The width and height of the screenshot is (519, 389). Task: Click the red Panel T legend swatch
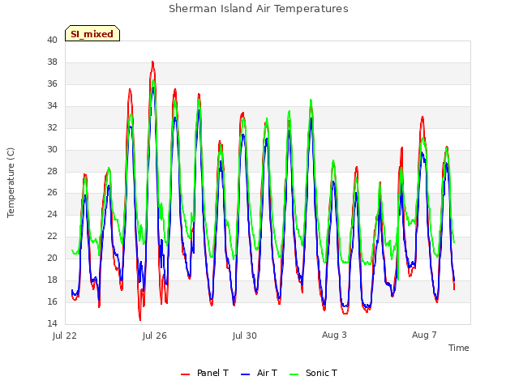pyautogui.click(x=185, y=374)
